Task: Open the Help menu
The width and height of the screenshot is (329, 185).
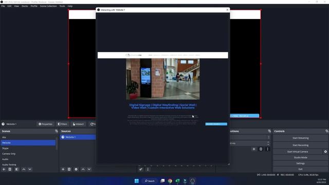Action: point(70,6)
